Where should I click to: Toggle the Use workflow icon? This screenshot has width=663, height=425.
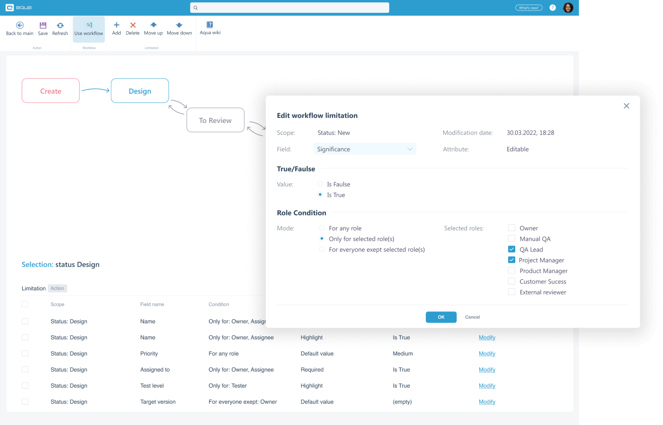tap(89, 26)
